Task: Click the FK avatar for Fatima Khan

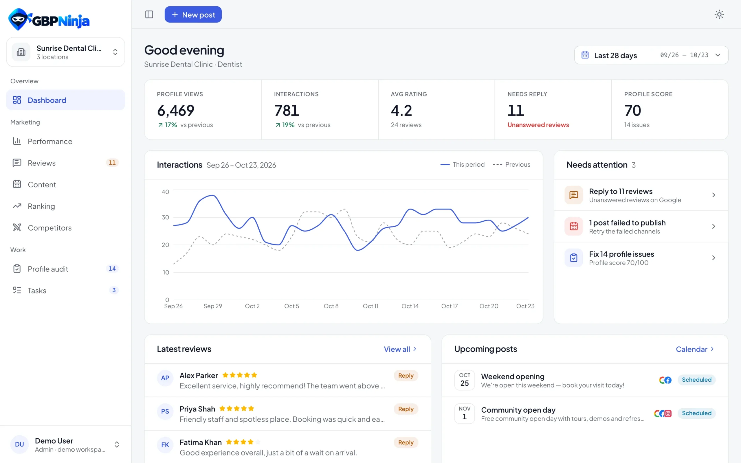Action: tap(165, 445)
